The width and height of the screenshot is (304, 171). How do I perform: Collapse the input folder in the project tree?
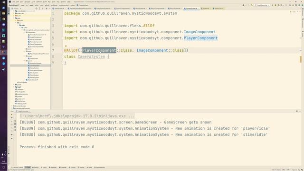click(24, 51)
